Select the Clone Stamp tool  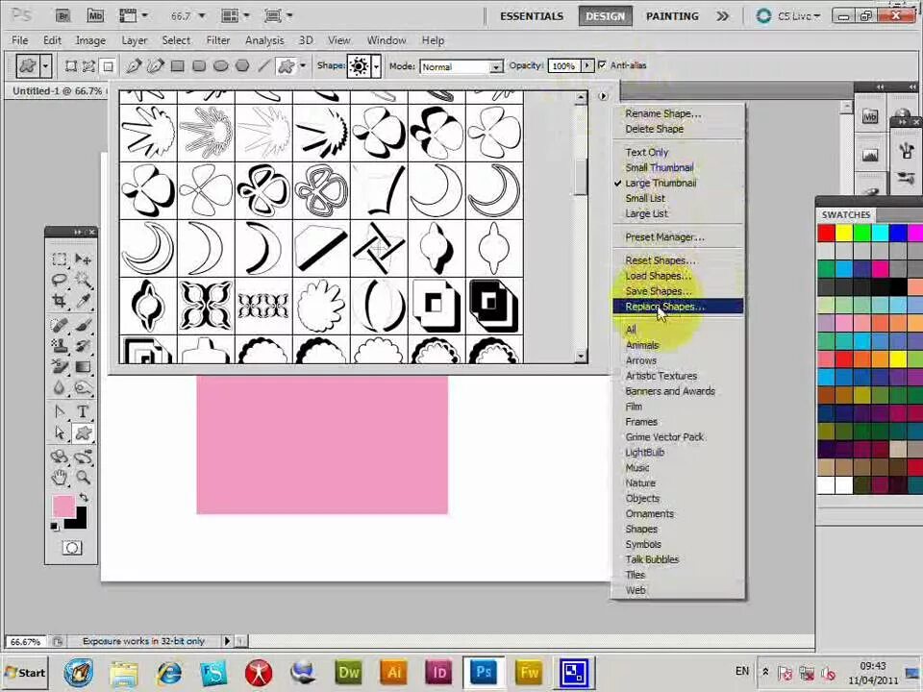coord(60,345)
